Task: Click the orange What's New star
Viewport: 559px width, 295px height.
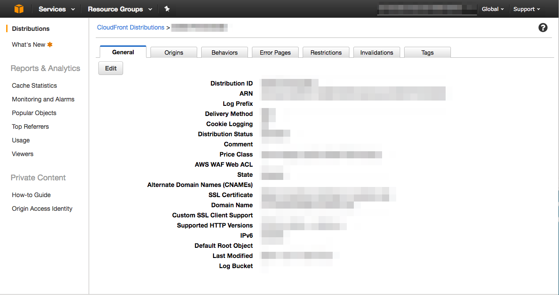Action: coord(50,45)
